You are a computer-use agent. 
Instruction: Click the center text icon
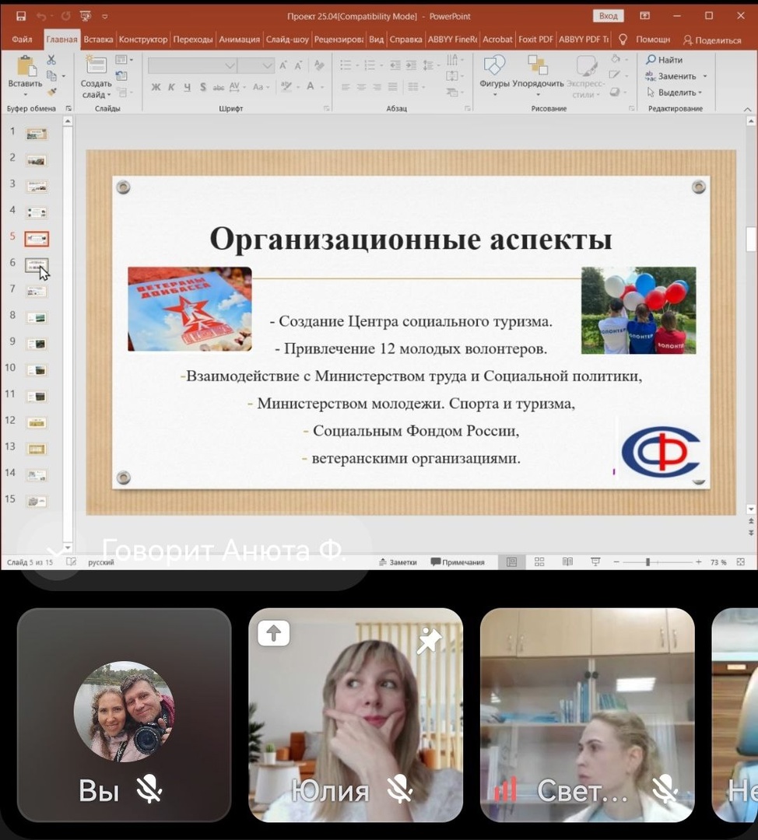tap(361, 87)
